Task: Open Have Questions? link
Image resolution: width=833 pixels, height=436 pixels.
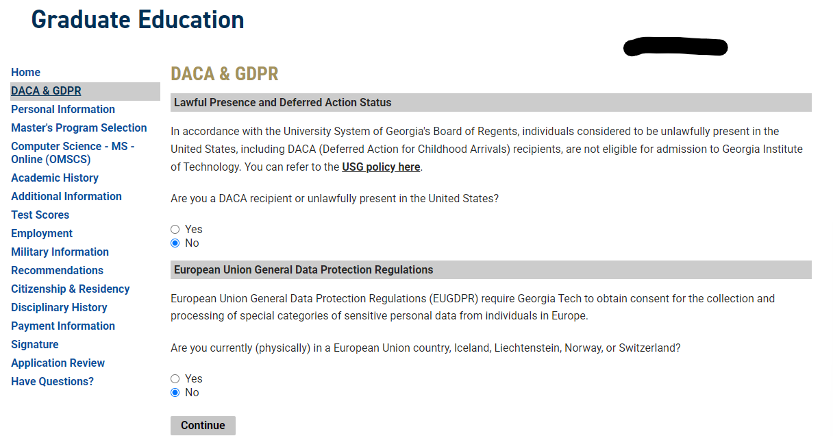Action: [x=53, y=382]
